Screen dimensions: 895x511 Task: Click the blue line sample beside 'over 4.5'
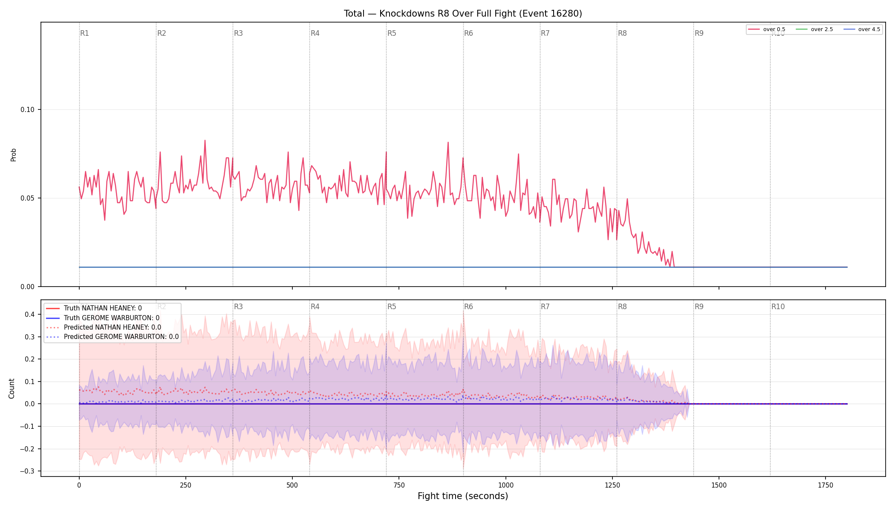(x=849, y=29)
